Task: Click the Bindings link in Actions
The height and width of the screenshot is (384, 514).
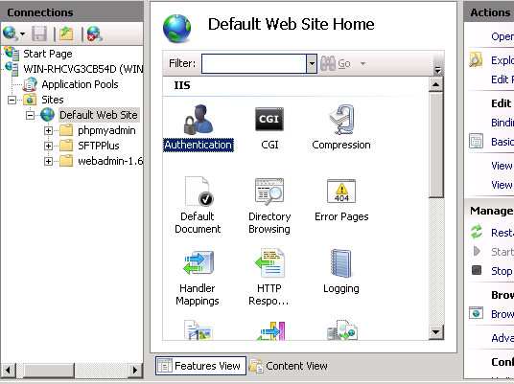Action: pyautogui.click(x=502, y=123)
